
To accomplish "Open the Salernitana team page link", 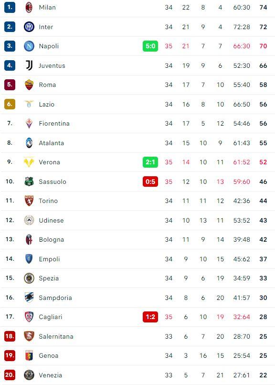I will 56,336.
